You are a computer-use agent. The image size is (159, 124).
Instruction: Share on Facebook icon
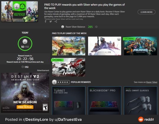pyautogui.click(x=46, y=21)
